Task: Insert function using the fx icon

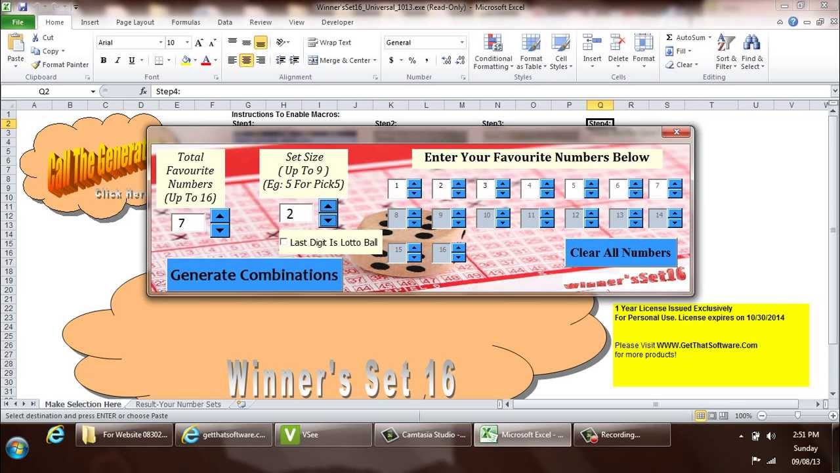Action: pos(142,91)
